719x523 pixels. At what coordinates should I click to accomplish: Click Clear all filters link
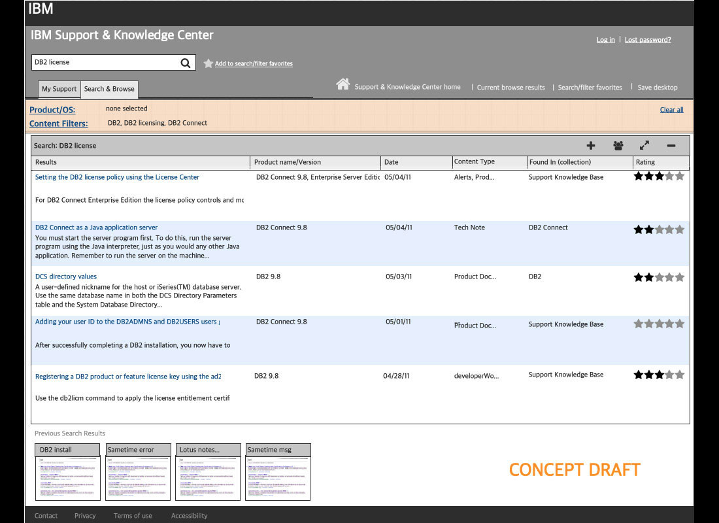[x=671, y=110]
